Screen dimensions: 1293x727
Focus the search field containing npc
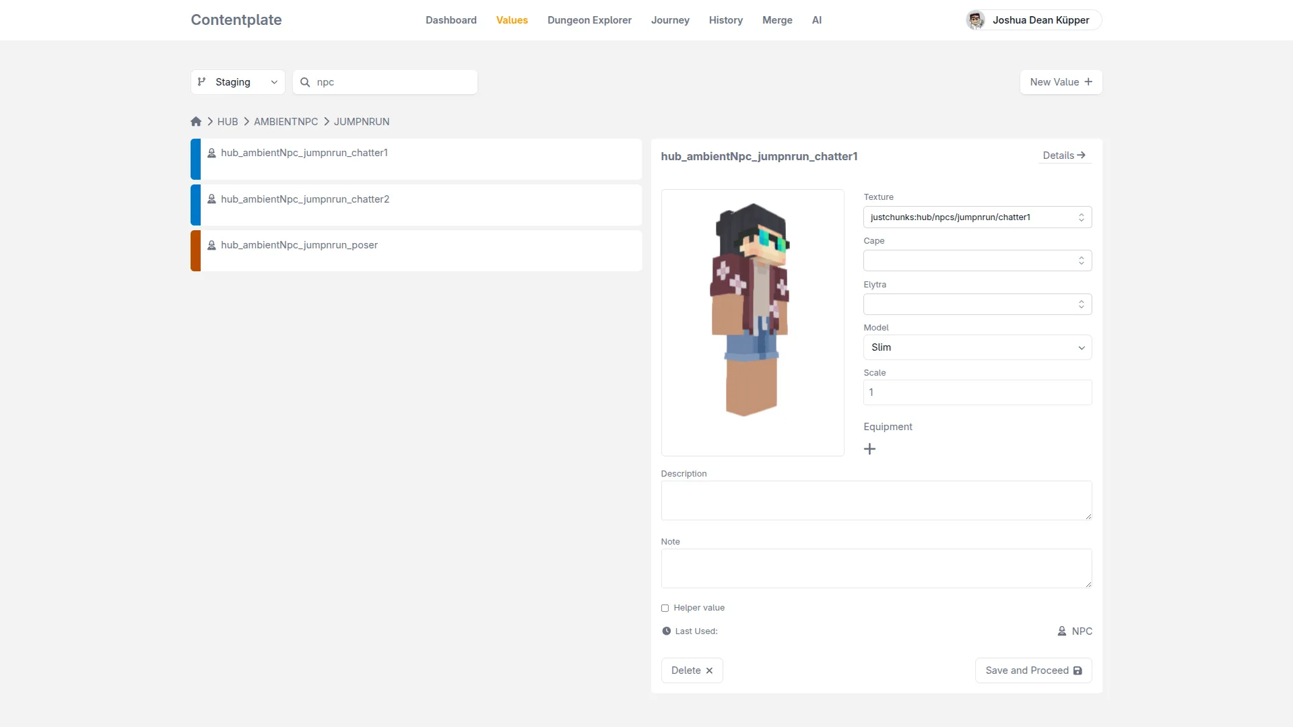[385, 82]
